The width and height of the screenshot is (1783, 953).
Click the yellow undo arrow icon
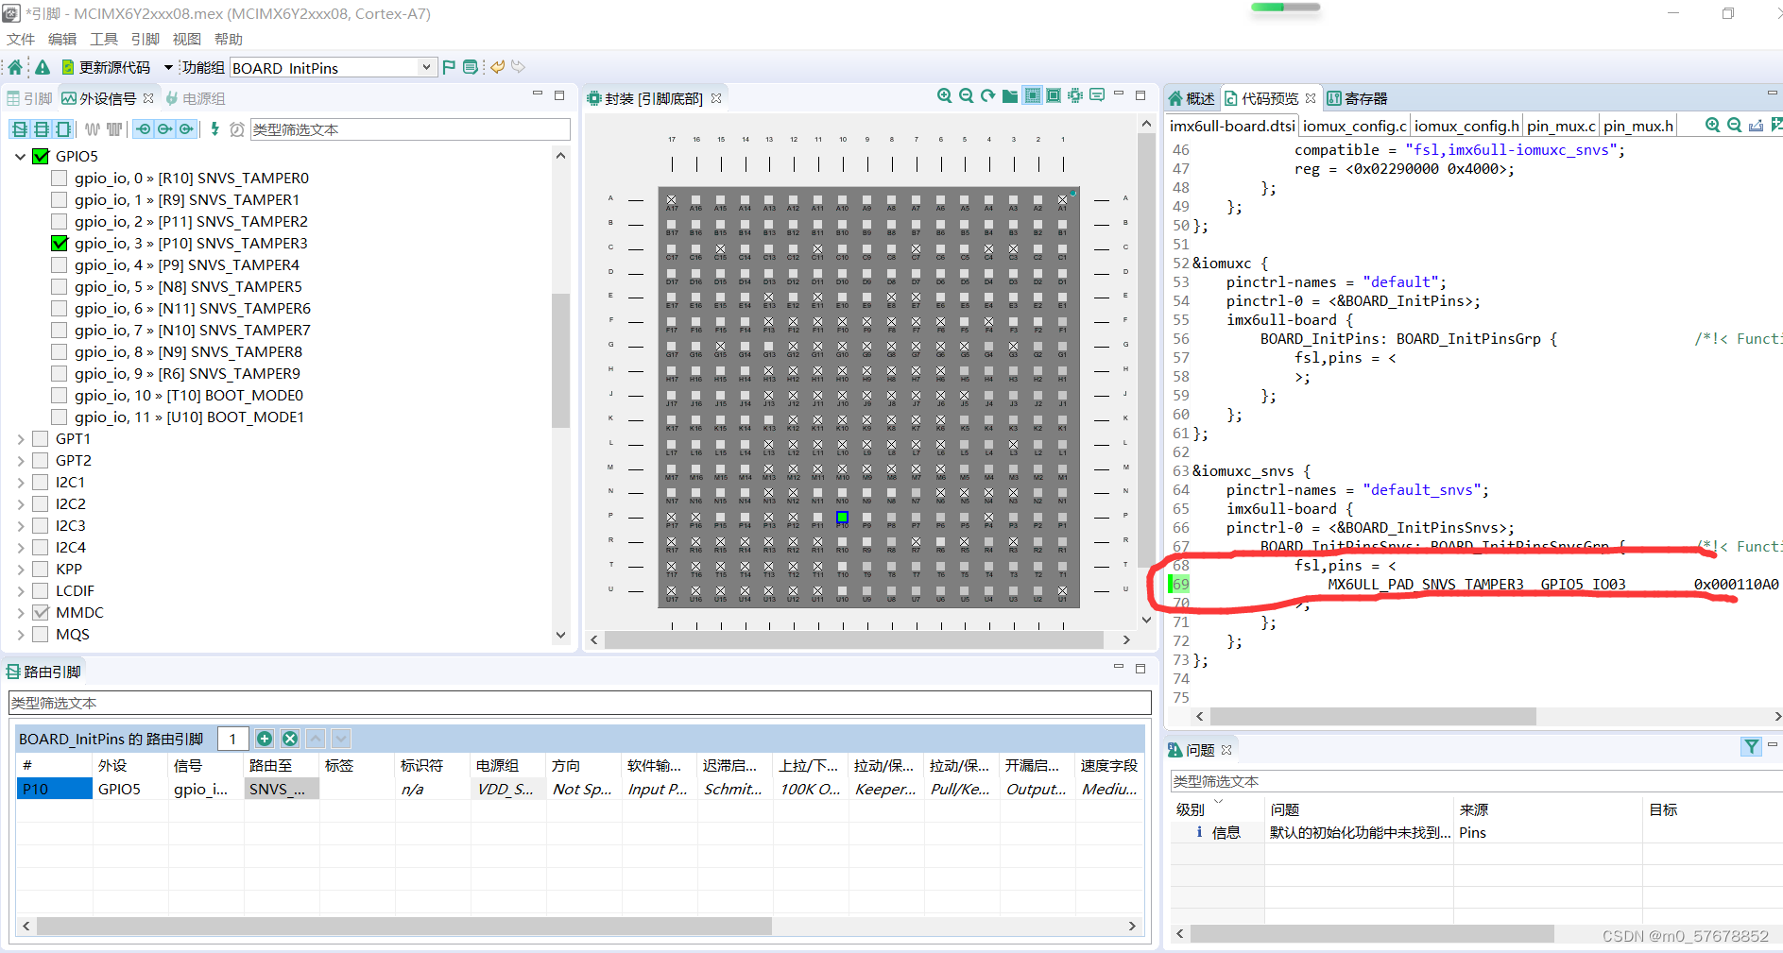[x=497, y=67]
